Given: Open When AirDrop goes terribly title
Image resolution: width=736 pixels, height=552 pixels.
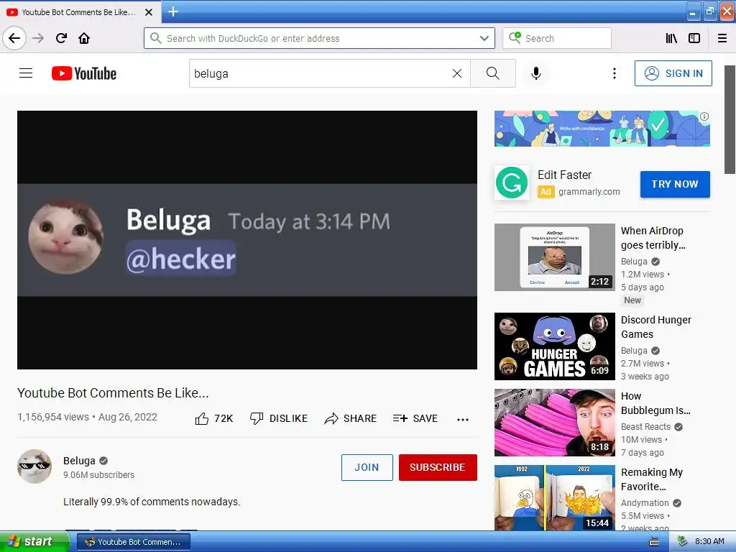Looking at the screenshot, I should (653, 238).
